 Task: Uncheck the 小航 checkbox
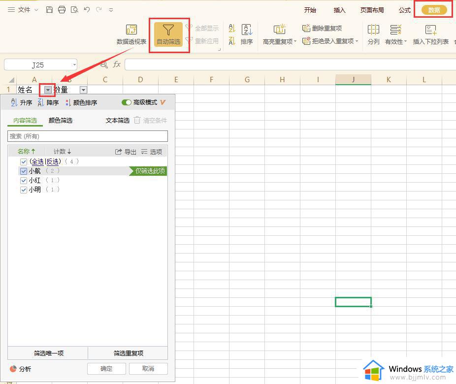pos(24,171)
